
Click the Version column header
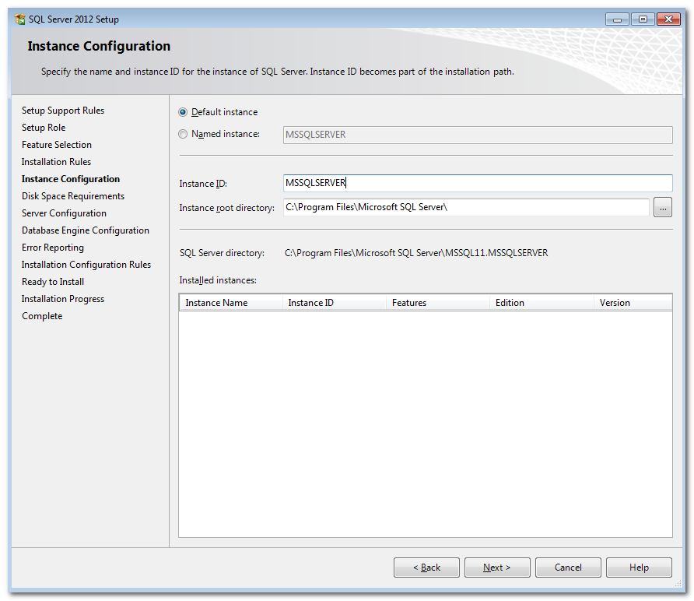coord(633,303)
